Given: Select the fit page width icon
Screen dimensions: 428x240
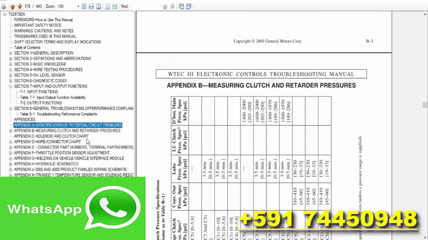Looking at the screenshot, I should click(90, 6).
